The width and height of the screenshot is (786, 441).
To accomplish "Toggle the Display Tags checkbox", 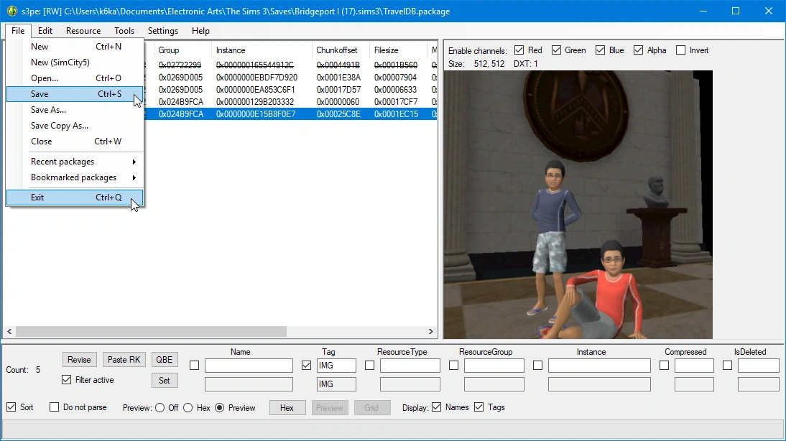I will pyautogui.click(x=479, y=407).
